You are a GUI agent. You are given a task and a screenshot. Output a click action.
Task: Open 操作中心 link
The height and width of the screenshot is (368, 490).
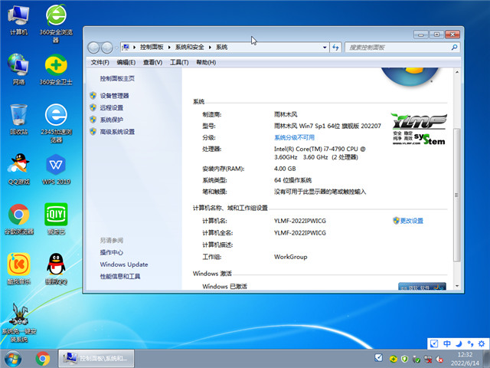point(111,252)
